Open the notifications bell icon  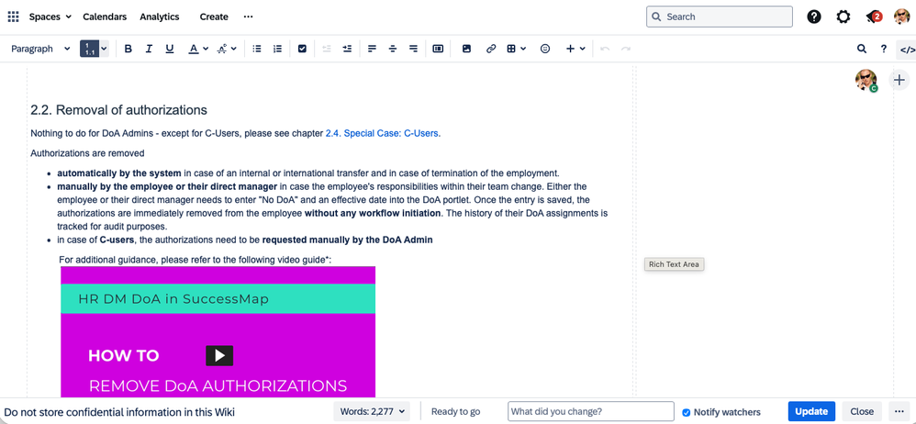[x=874, y=17]
